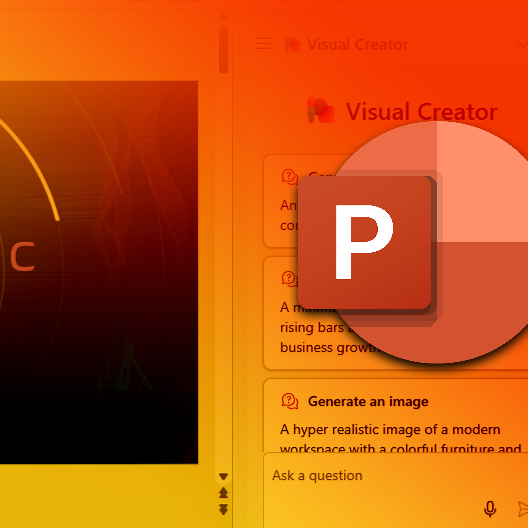
Task: Click the slide pane scrollbar thumb
Action: coord(223,49)
